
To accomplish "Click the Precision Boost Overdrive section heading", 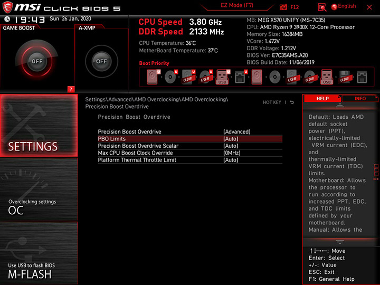I will [x=134, y=117].
